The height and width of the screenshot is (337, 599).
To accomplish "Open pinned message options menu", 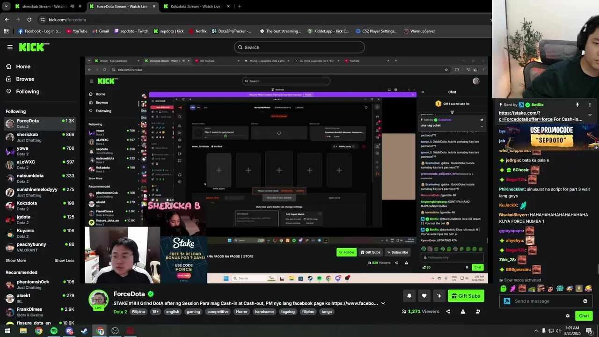I will tap(590, 105).
